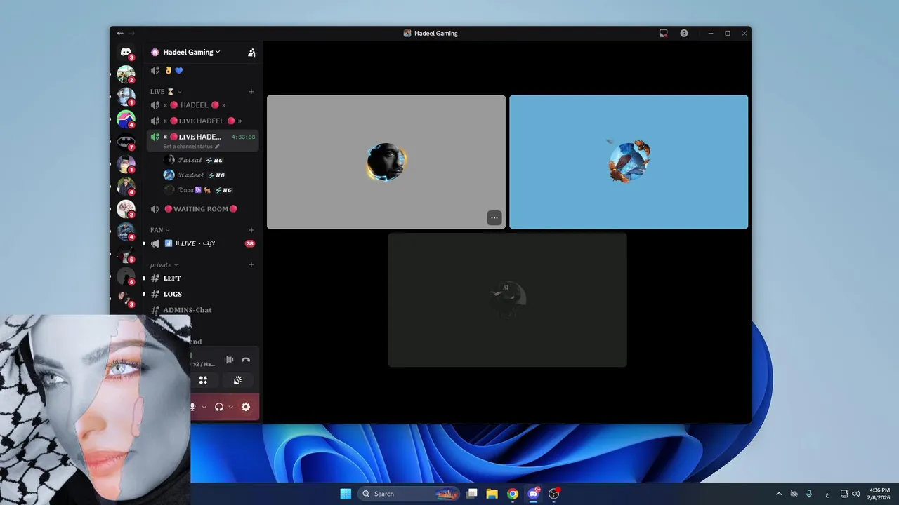
Task: Open more options on the grey video tile
Action: [494, 218]
